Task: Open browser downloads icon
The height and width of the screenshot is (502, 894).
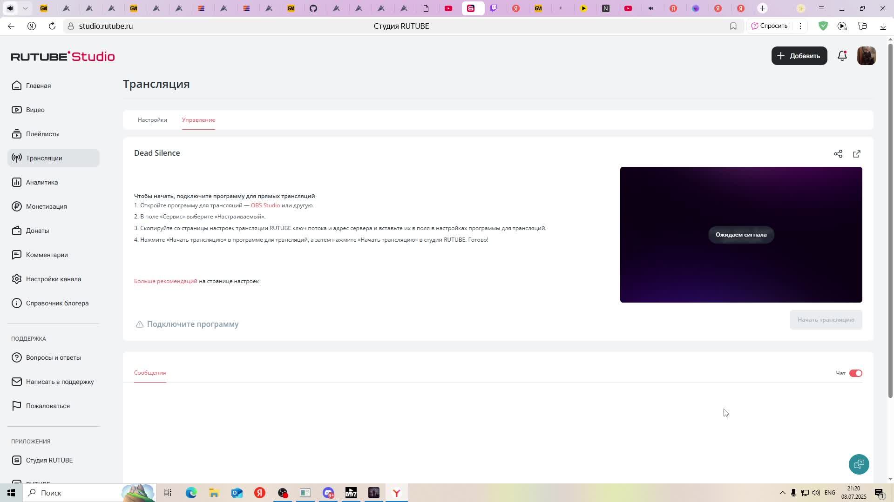Action: [883, 26]
